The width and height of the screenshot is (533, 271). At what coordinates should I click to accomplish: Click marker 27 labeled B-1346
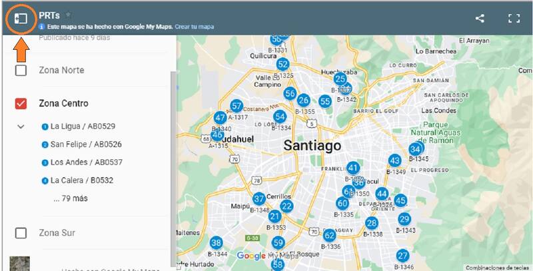[402, 256]
